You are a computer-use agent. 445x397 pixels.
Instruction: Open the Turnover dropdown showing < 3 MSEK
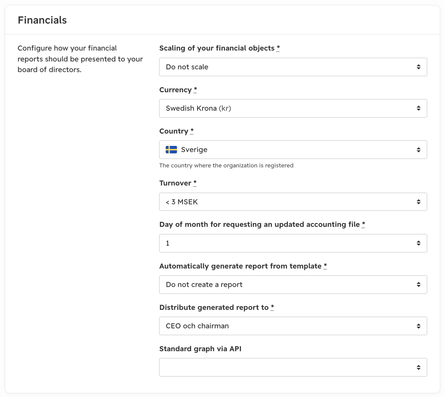[293, 202]
